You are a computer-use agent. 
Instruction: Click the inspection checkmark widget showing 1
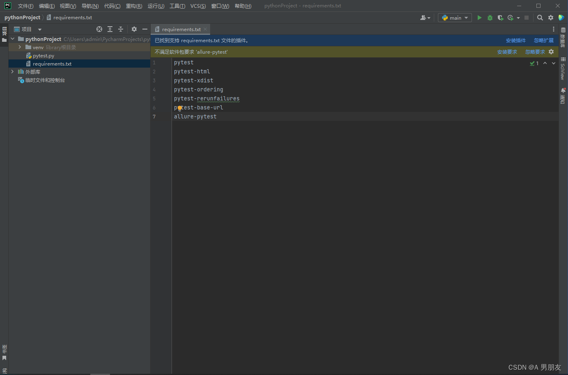pyautogui.click(x=534, y=64)
